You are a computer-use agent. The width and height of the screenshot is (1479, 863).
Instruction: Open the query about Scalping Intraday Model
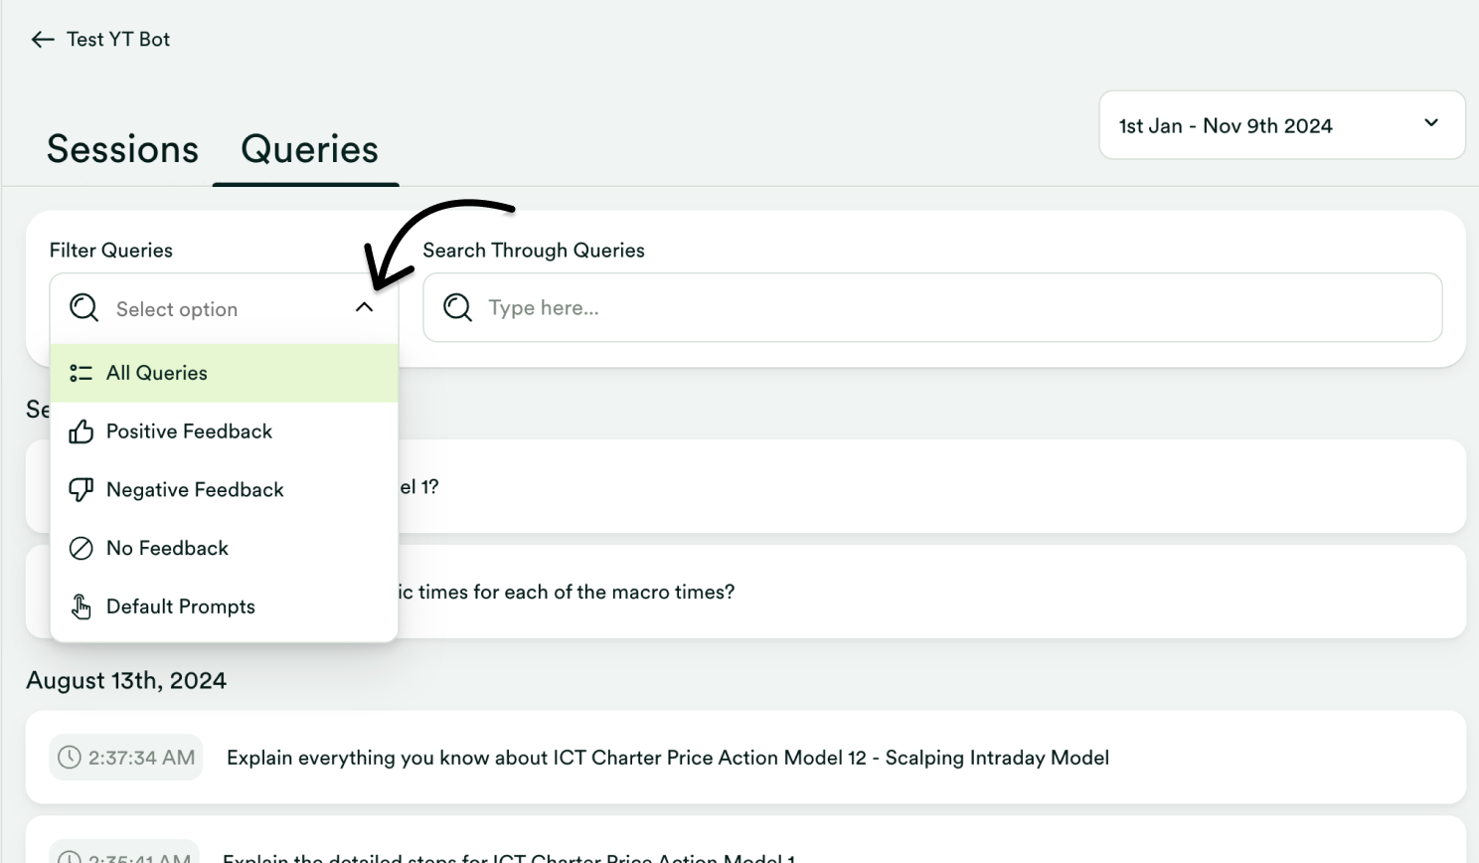click(667, 757)
